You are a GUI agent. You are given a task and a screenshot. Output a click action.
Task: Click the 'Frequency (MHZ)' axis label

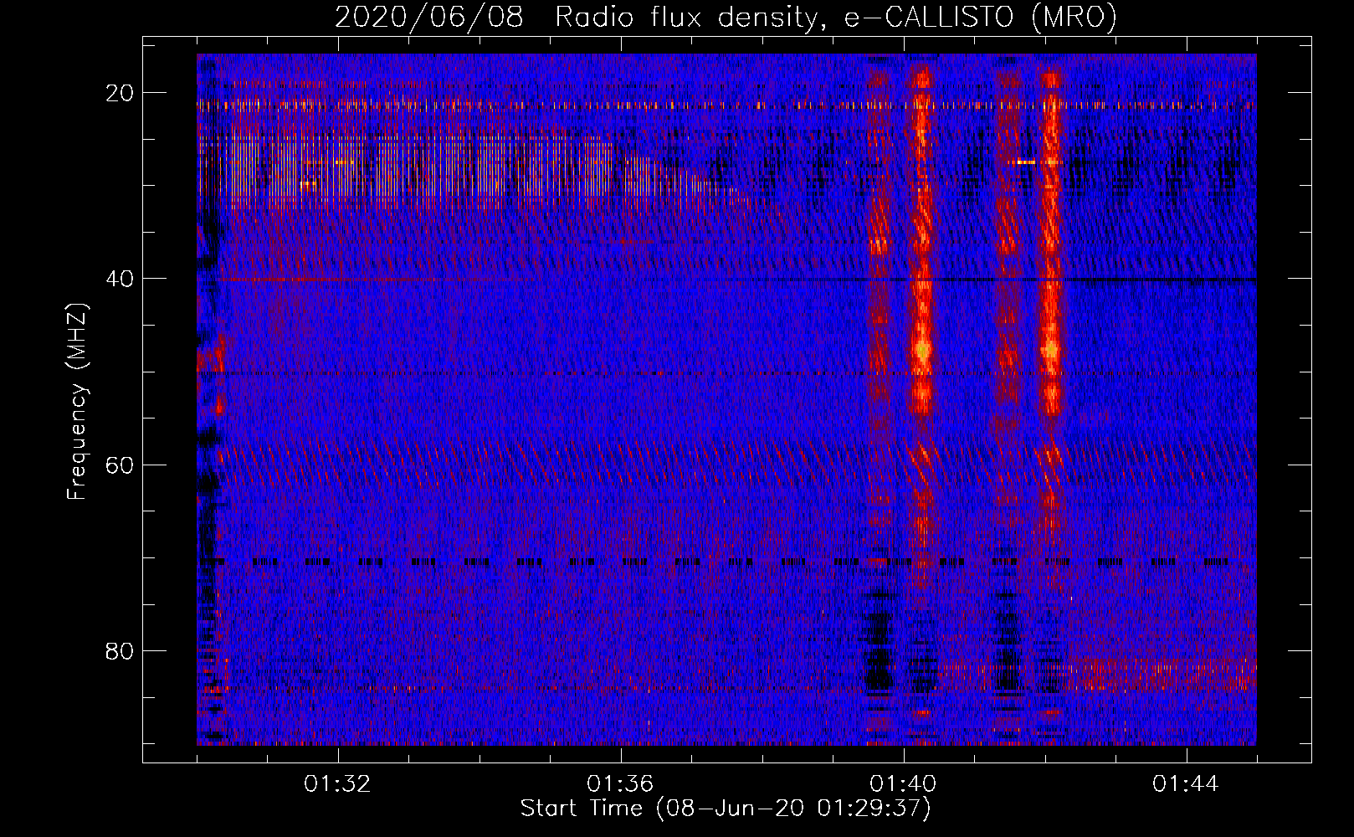tap(77, 402)
